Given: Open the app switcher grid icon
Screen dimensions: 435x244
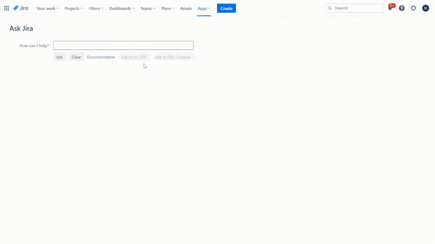Looking at the screenshot, I should [x=7, y=8].
